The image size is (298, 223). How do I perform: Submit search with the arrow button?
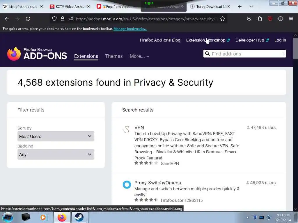pos(282,54)
